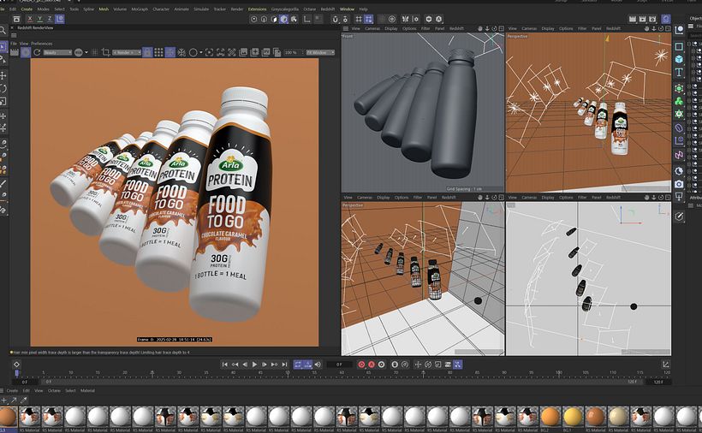Viewport: 702px width, 433px height.
Task: Go to end of animation
Action: [x=284, y=365]
